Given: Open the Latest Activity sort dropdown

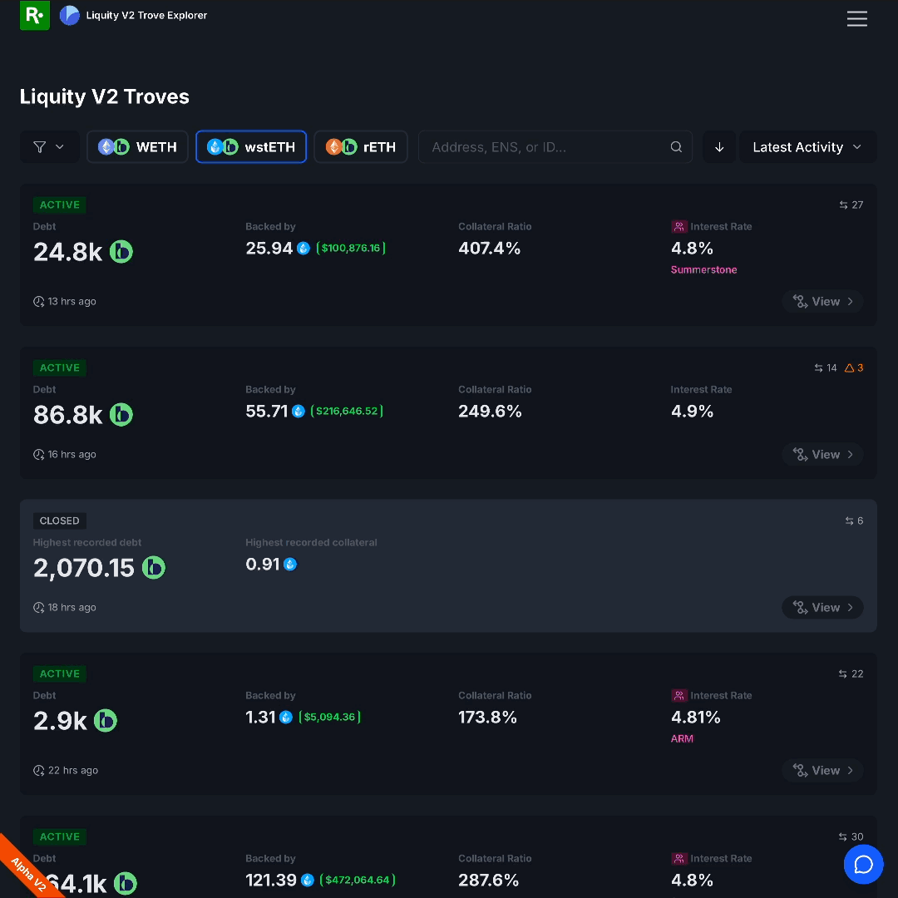Looking at the screenshot, I should pyautogui.click(x=807, y=147).
